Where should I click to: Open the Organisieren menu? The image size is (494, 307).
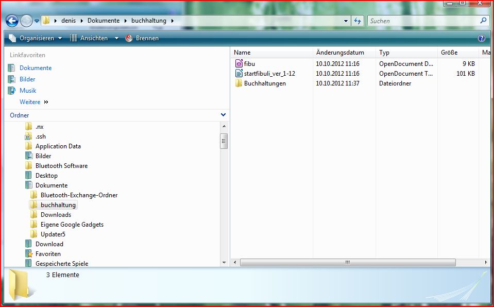click(36, 38)
